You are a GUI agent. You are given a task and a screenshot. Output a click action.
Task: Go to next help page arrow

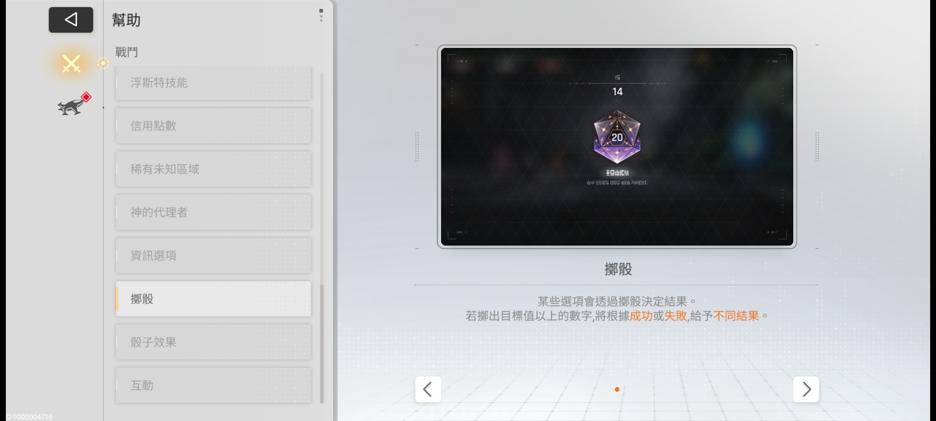806,389
